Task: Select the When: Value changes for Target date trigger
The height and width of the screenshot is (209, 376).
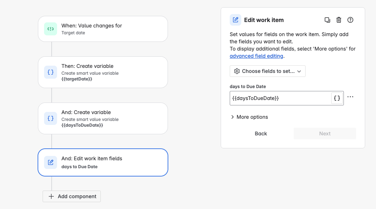Action: click(x=103, y=29)
